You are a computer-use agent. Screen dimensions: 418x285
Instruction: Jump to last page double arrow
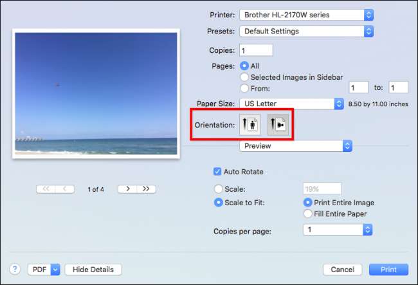pos(146,189)
